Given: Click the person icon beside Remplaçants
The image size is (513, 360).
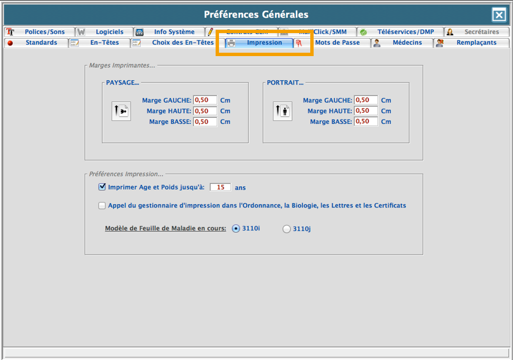Looking at the screenshot, I should (x=440, y=43).
